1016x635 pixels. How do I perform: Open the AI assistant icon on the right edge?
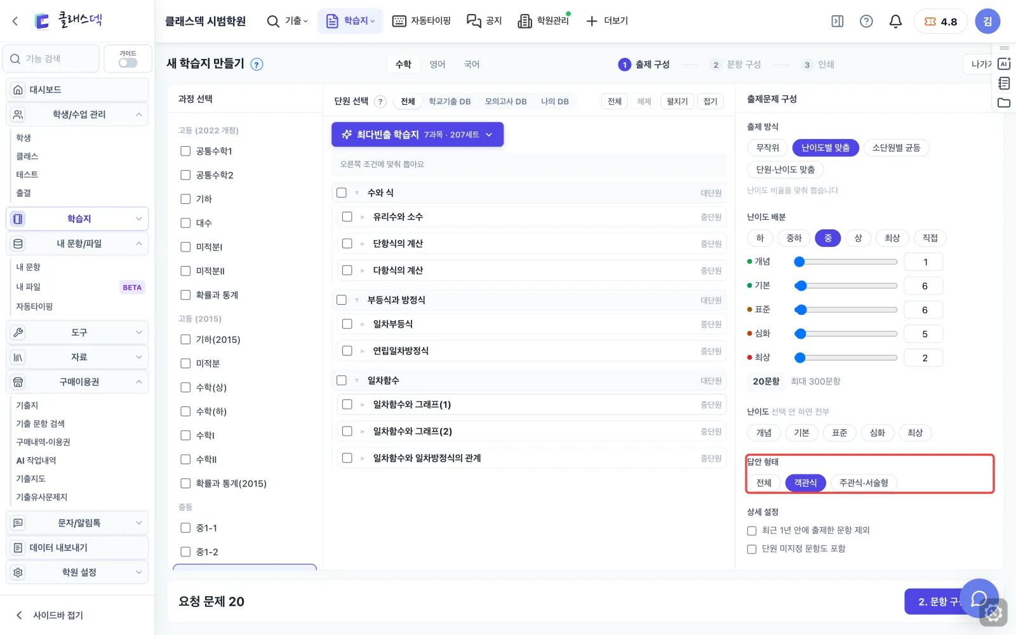(x=1004, y=64)
